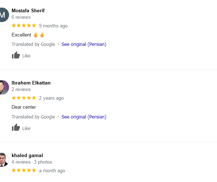
Task: Open Mostafa Sherif reviewer name
Action: 28,10
